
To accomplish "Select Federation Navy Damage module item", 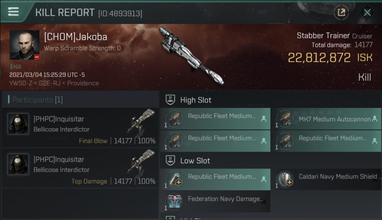I will (x=215, y=201).
